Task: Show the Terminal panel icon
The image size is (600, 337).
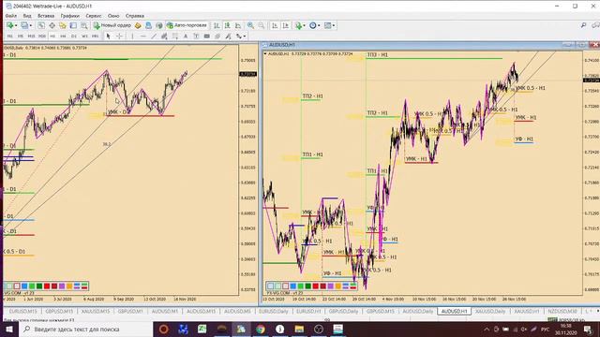Action: [x=73, y=25]
